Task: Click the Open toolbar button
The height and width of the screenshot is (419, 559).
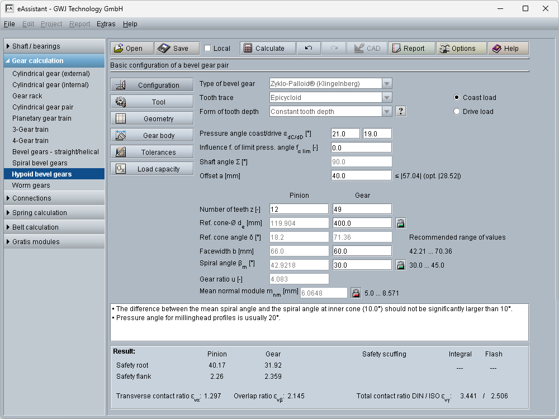Action: [x=131, y=49]
